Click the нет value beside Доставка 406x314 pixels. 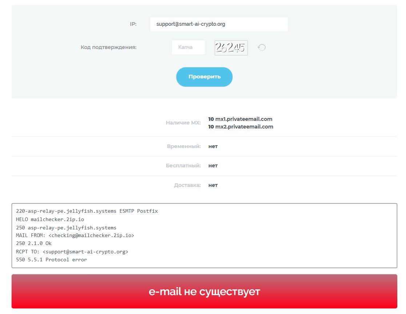213,185
